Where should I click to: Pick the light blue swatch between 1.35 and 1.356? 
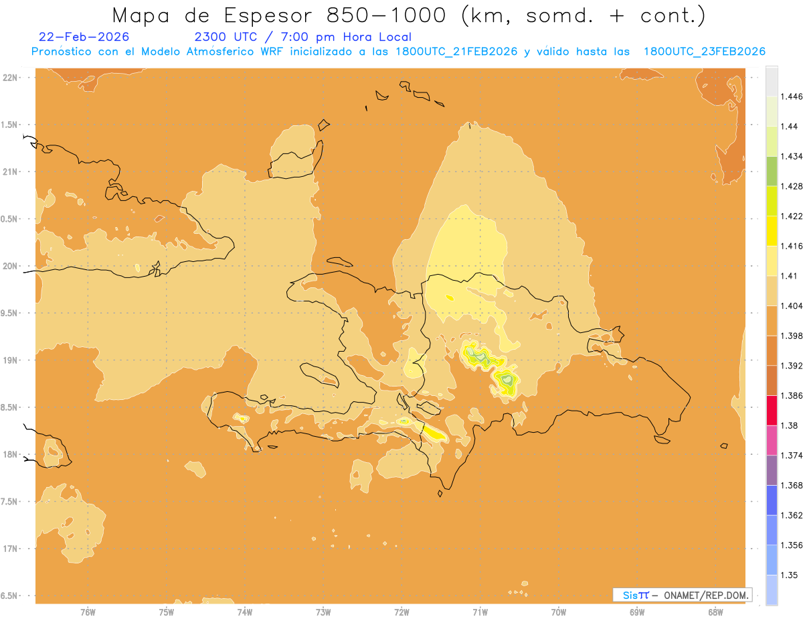coord(772,560)
